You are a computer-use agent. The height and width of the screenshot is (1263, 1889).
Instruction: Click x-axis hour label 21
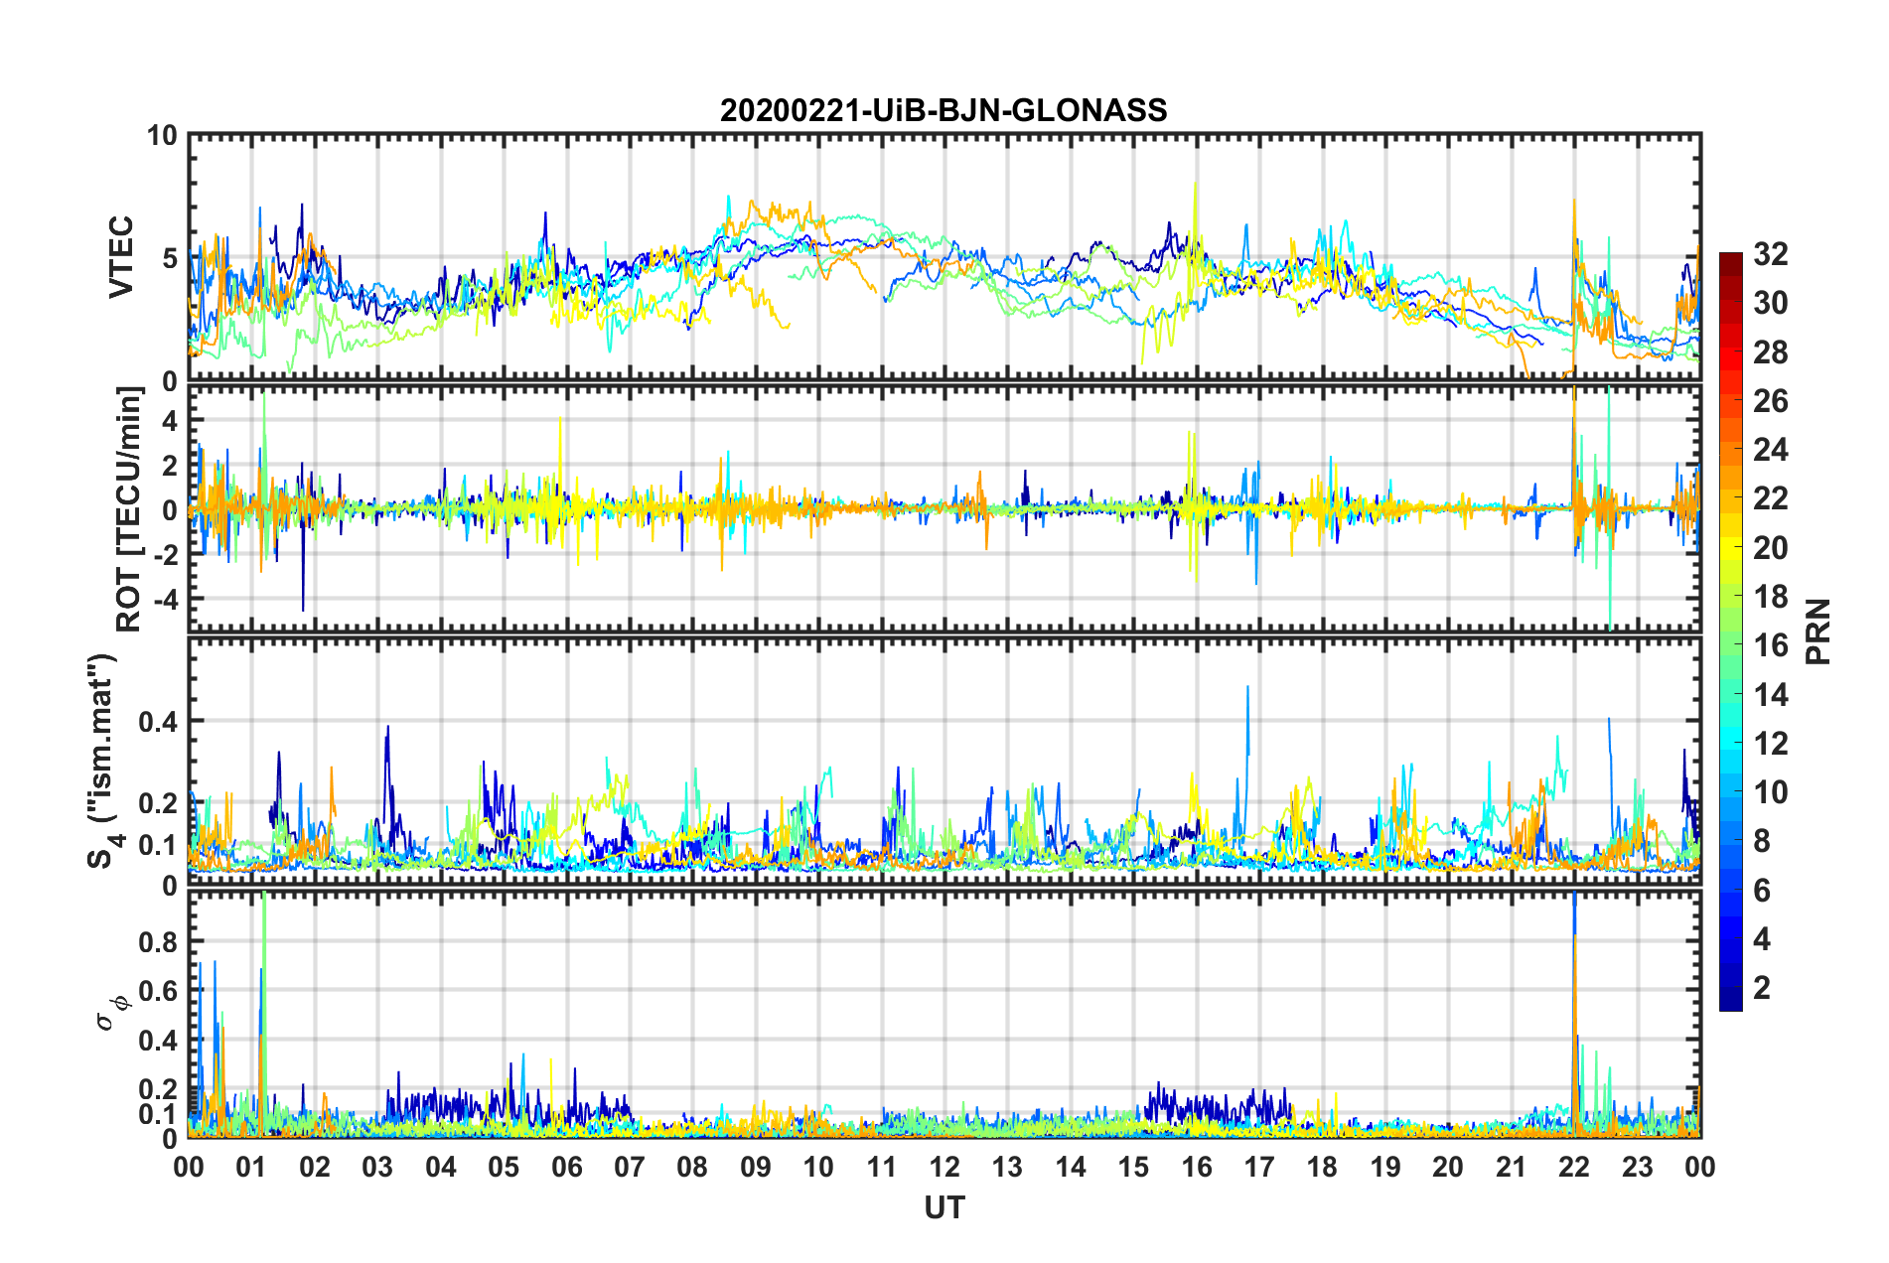[x=1512, y=1167]
